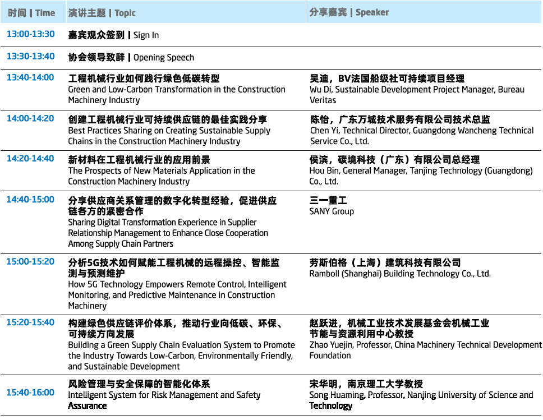
Task: Click 'The Prospects of New Materials Application' text
Action: pos(150,170)
